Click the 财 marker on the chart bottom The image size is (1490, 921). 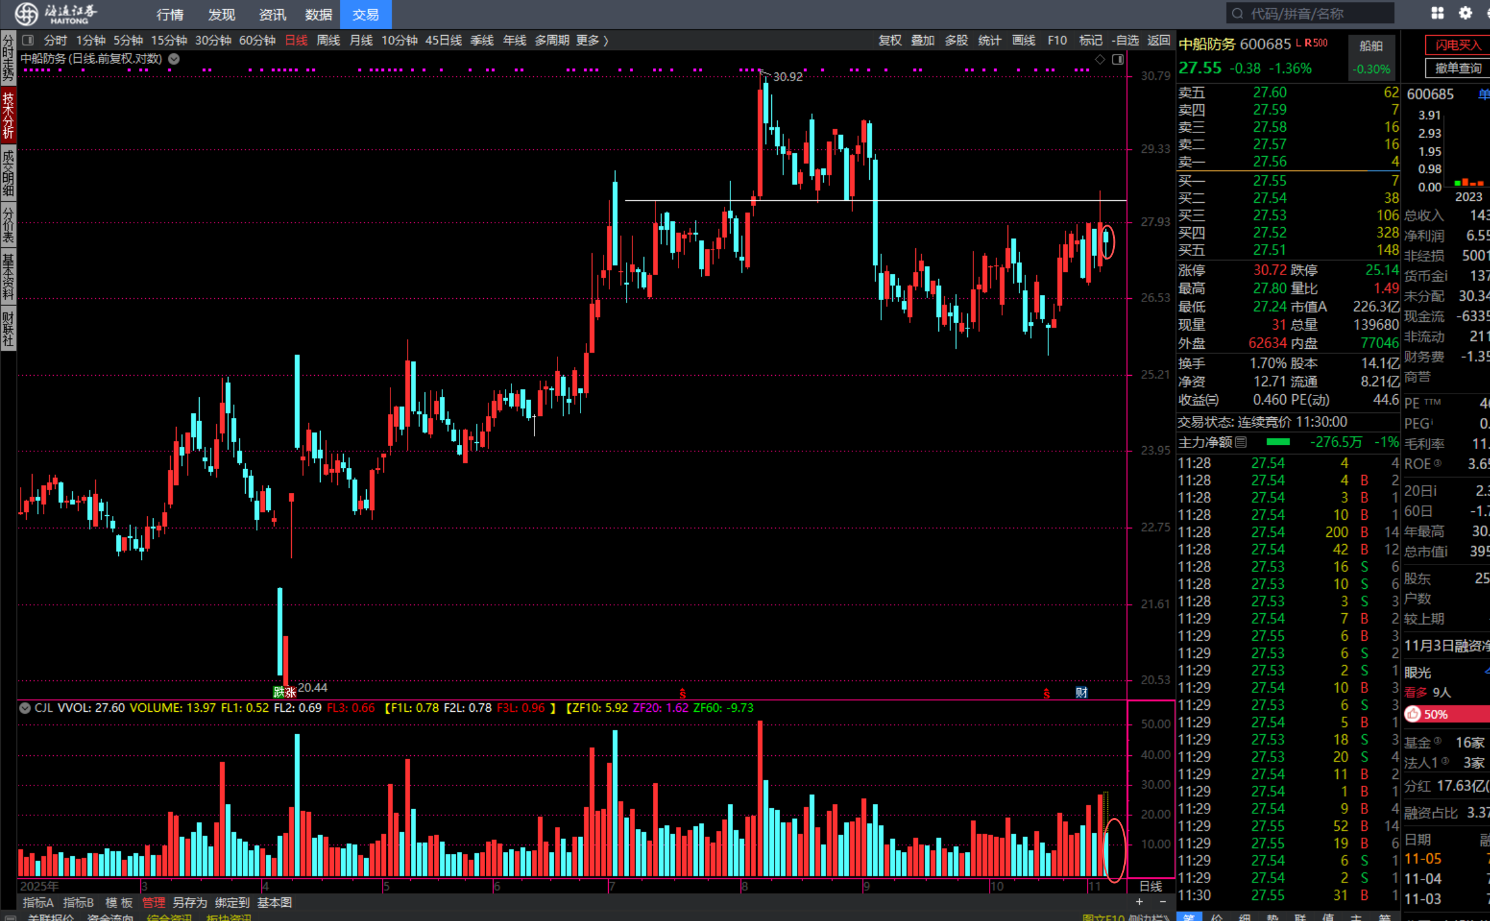coord(1081,693)
